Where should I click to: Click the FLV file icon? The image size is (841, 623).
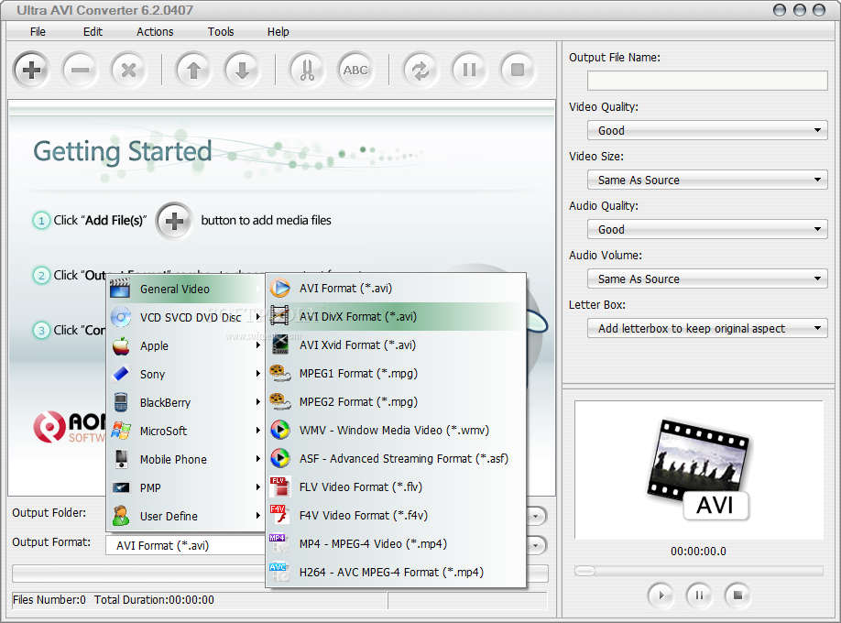279,486
